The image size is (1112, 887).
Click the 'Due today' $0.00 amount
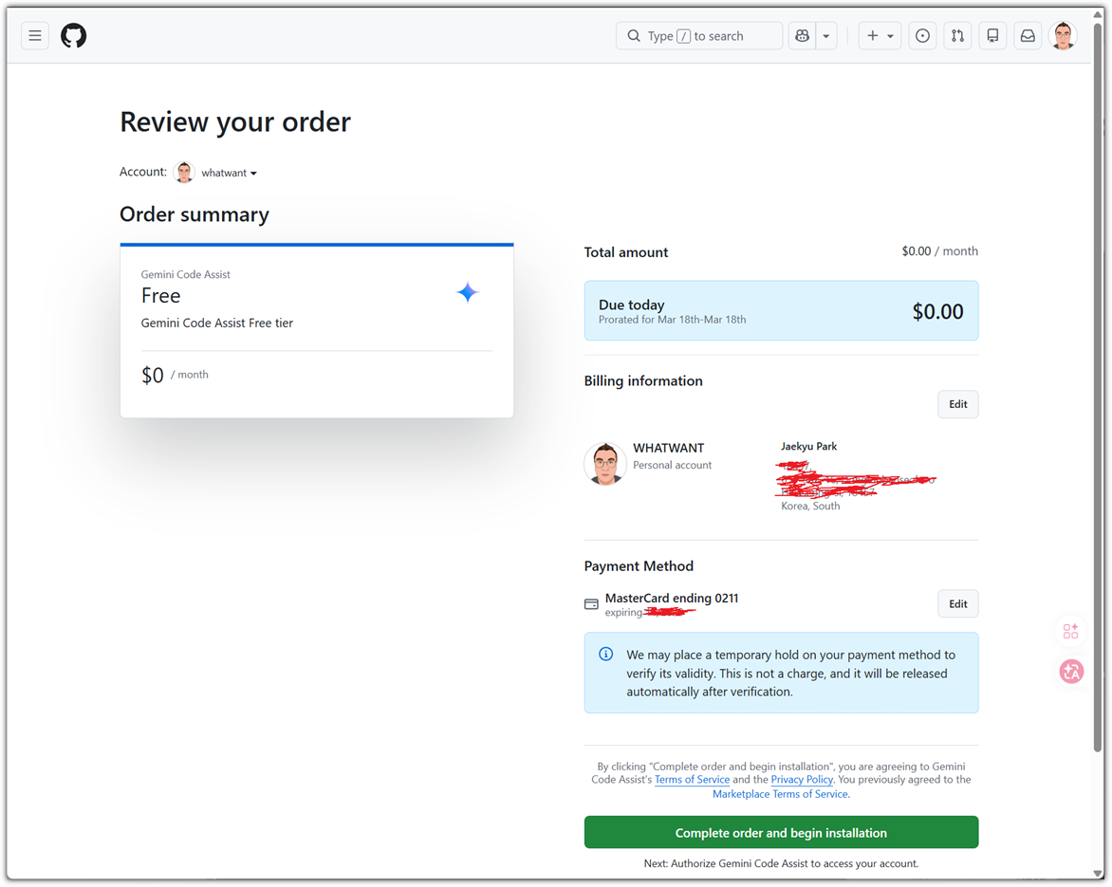click(x=937, y=311)
